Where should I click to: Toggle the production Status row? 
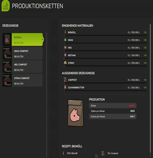click(113, 106)
